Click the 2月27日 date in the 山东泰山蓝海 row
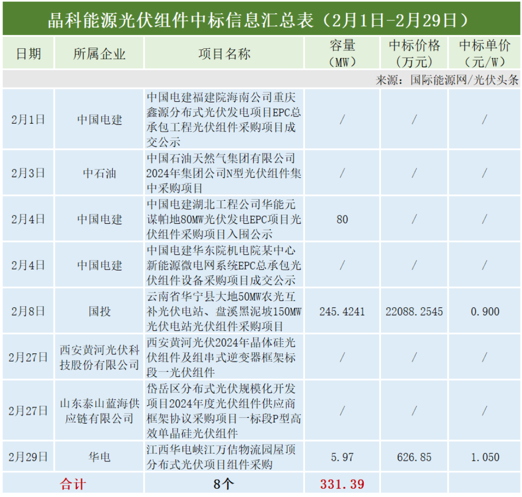The width and height of the screenshot is (522, 497). point(28,410)
